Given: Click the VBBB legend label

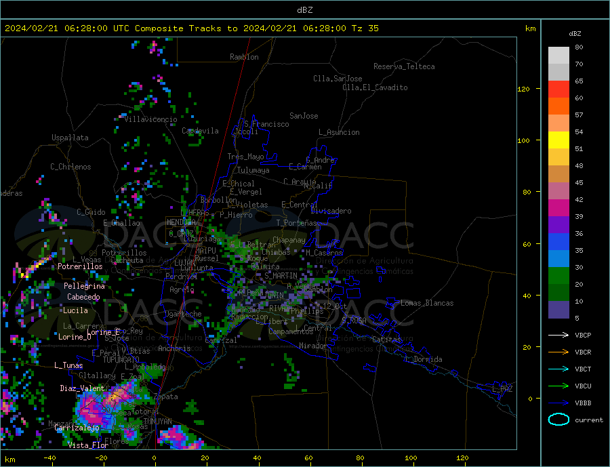Looking at the screenshot, I should click(583, 403).
